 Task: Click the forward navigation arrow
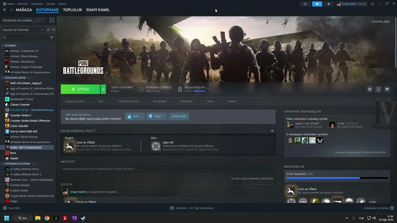(11, 10)
